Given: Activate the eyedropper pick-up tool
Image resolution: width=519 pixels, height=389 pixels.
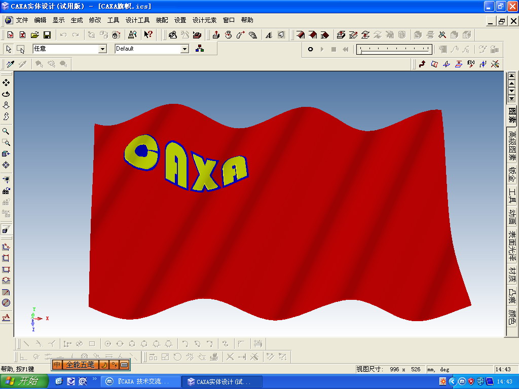Looking at the screenshot, I should point(10,64).
